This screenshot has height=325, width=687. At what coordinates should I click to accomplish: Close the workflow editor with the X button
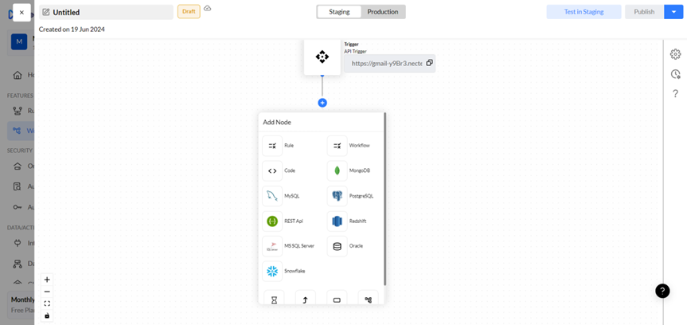[x=22, y=12]
